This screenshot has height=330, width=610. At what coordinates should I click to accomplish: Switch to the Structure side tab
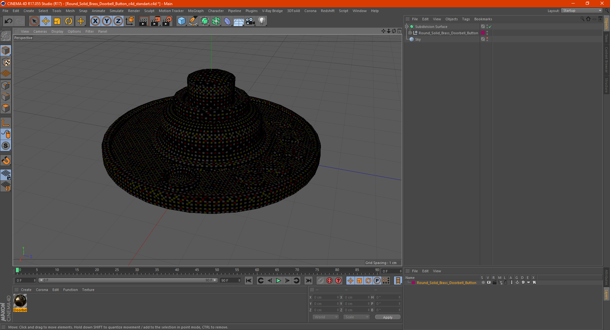(x=607, y=85)
